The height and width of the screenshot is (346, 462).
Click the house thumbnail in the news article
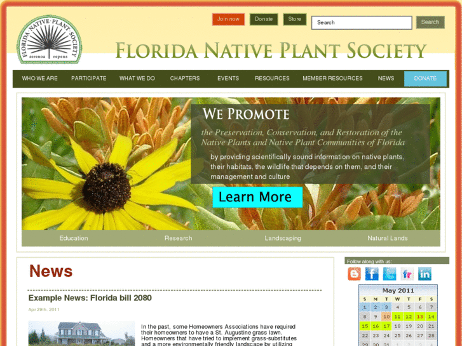[81, 333]
